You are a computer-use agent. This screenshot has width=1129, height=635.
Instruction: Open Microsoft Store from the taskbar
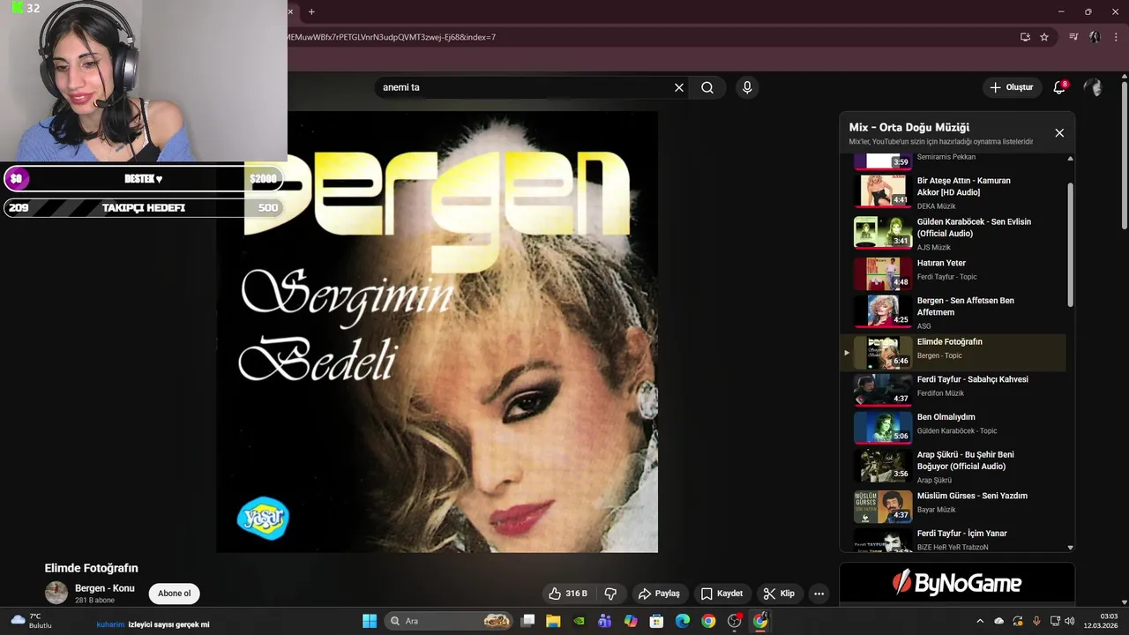click(656, 621)
